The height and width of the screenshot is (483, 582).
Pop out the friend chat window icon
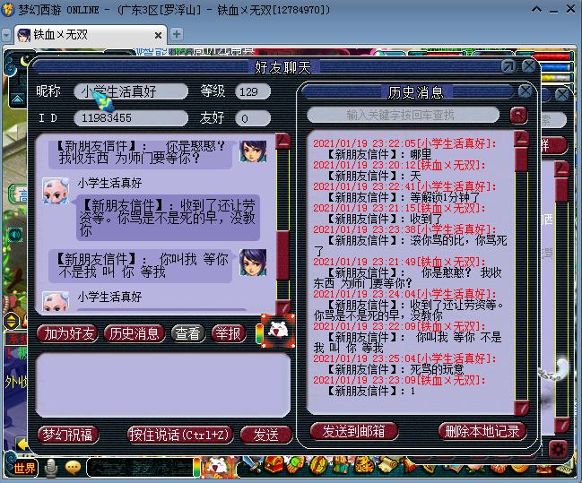point(508,67)
